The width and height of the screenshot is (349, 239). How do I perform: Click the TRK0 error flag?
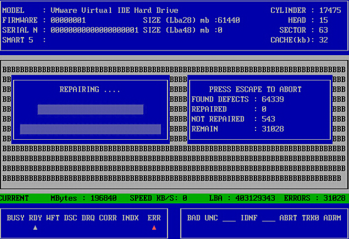310,218
